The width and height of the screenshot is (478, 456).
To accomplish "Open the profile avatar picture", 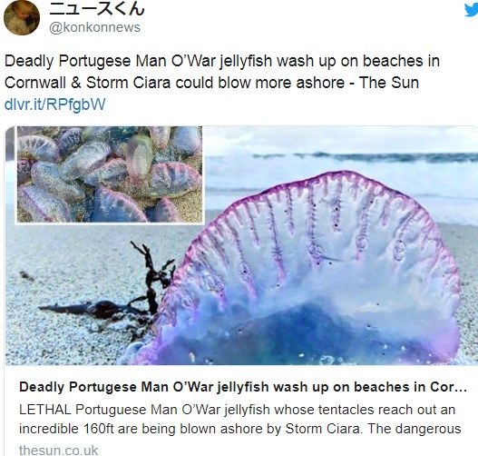I will pyautogui.click(x=22, y=17).
